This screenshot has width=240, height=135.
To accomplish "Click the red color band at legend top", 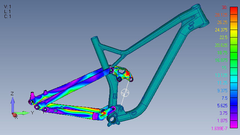I will click(x=234, y=10).
